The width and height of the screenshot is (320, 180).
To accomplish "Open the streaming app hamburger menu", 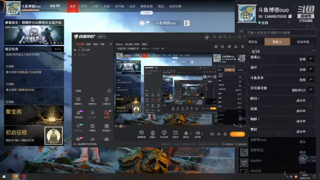I will [x=230, y=37].
